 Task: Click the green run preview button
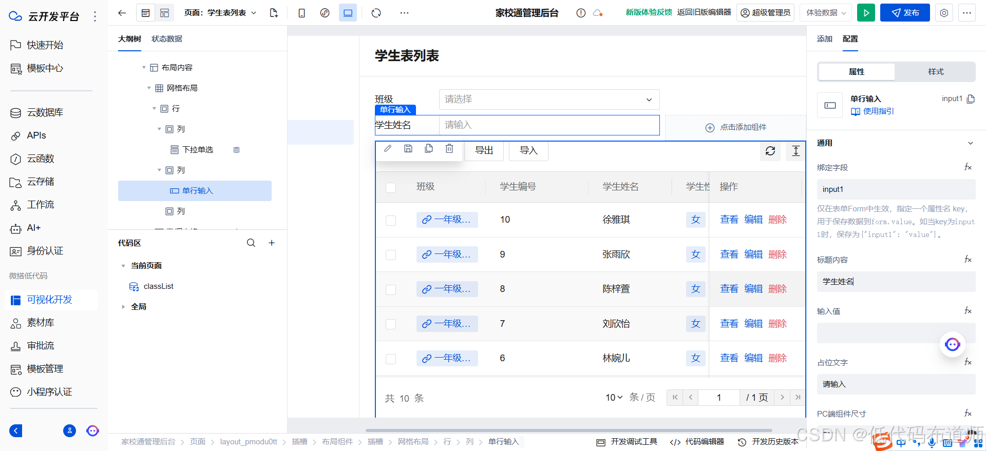866,13
